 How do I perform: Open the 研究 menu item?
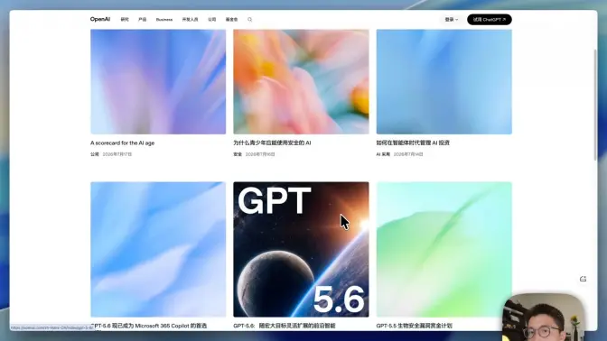tap(125, 19)
